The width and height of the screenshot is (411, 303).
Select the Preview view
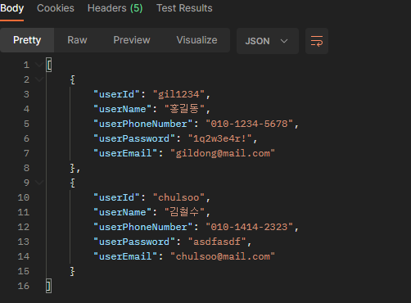click(132, 40)
